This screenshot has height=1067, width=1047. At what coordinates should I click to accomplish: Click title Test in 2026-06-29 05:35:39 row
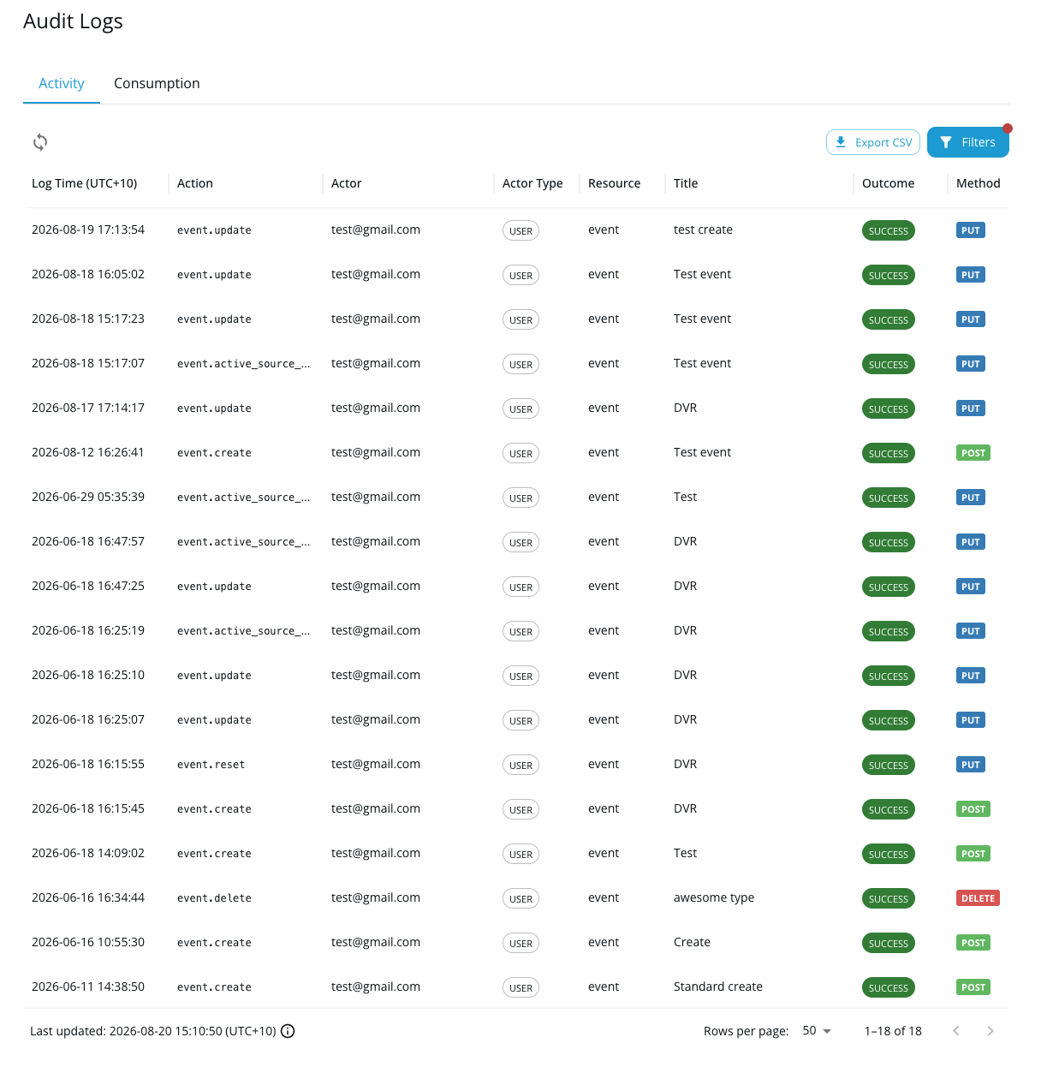(685, 497)
